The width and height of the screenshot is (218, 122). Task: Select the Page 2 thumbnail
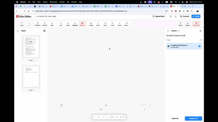[x=31, y=77]
